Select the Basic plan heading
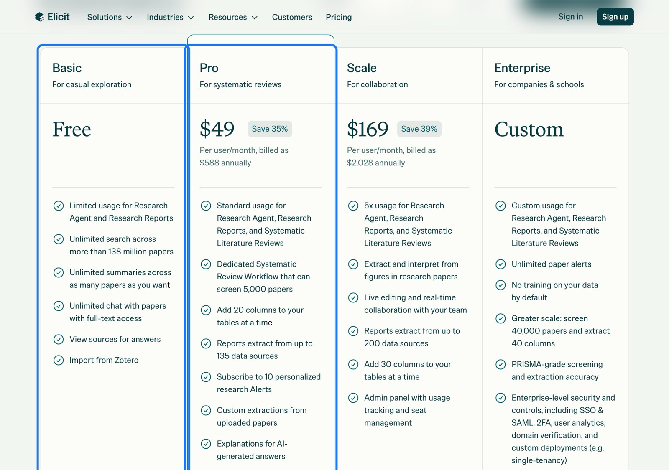Image resolution: width=669 pixels, height=470 pixels. pyautogui.click(x=67, y=68)
